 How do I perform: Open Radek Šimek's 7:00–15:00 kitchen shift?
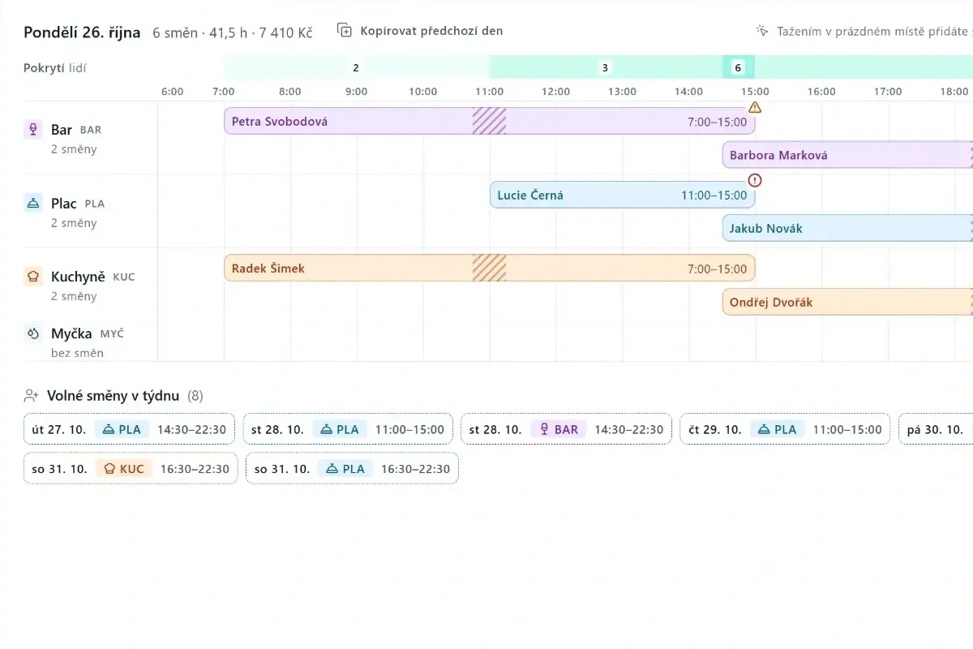tap(490, 268)
